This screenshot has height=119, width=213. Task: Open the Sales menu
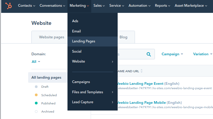tap(99, 6)
